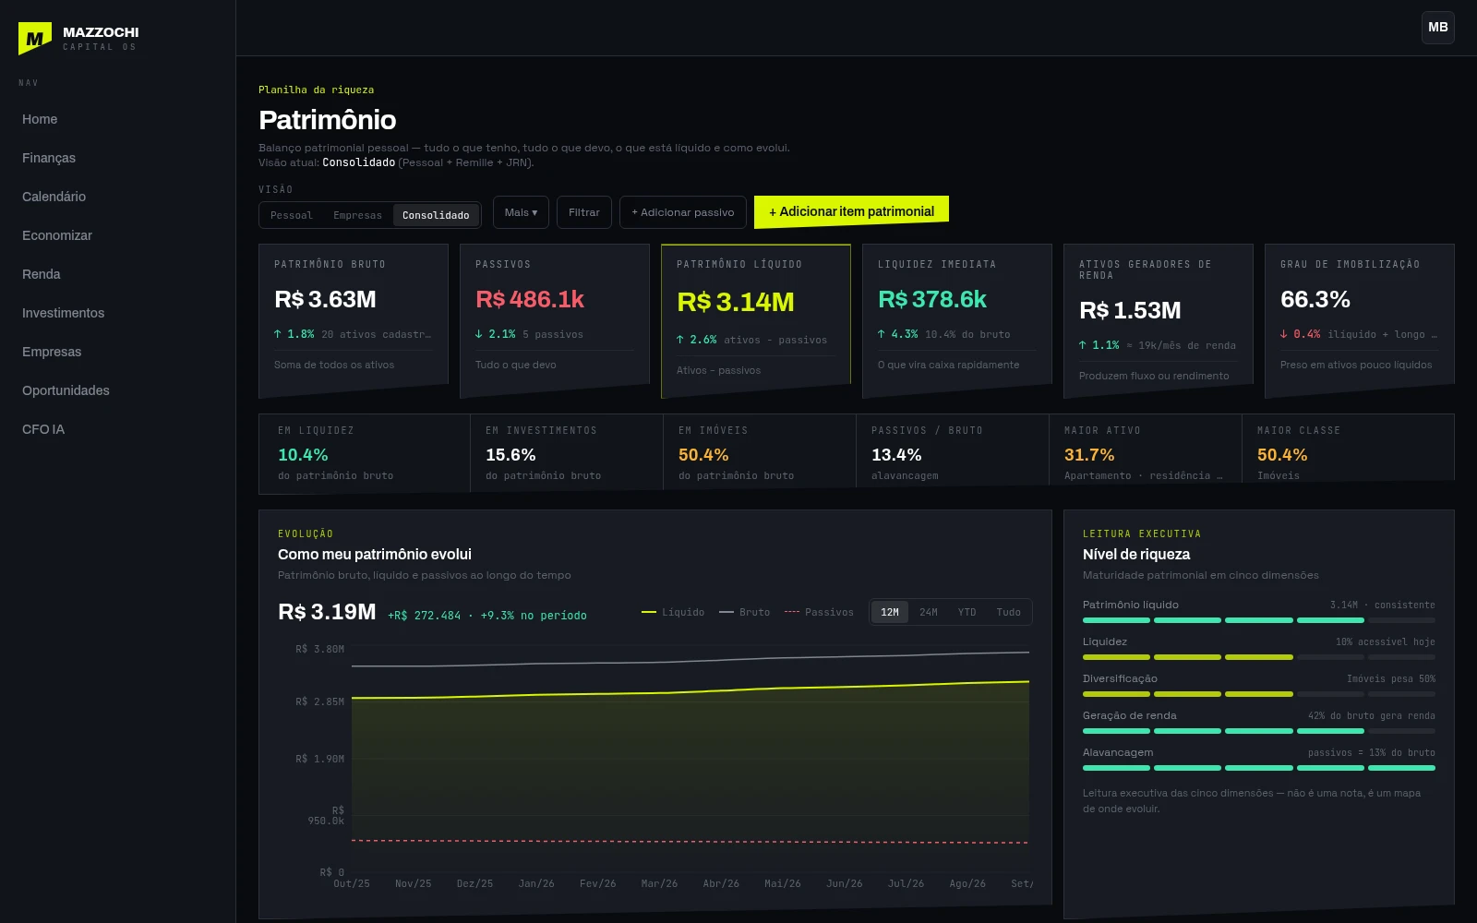Expand the Mais dropdown
Image resolution: width=1477 pixels, height=923 pixels.
click(x=521, y=212)
